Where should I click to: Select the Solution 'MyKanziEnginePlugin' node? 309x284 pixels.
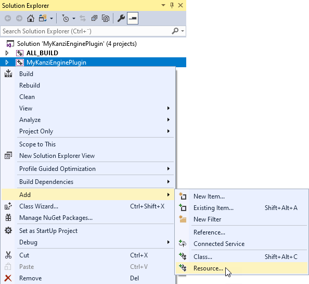[x=76, y=44]
